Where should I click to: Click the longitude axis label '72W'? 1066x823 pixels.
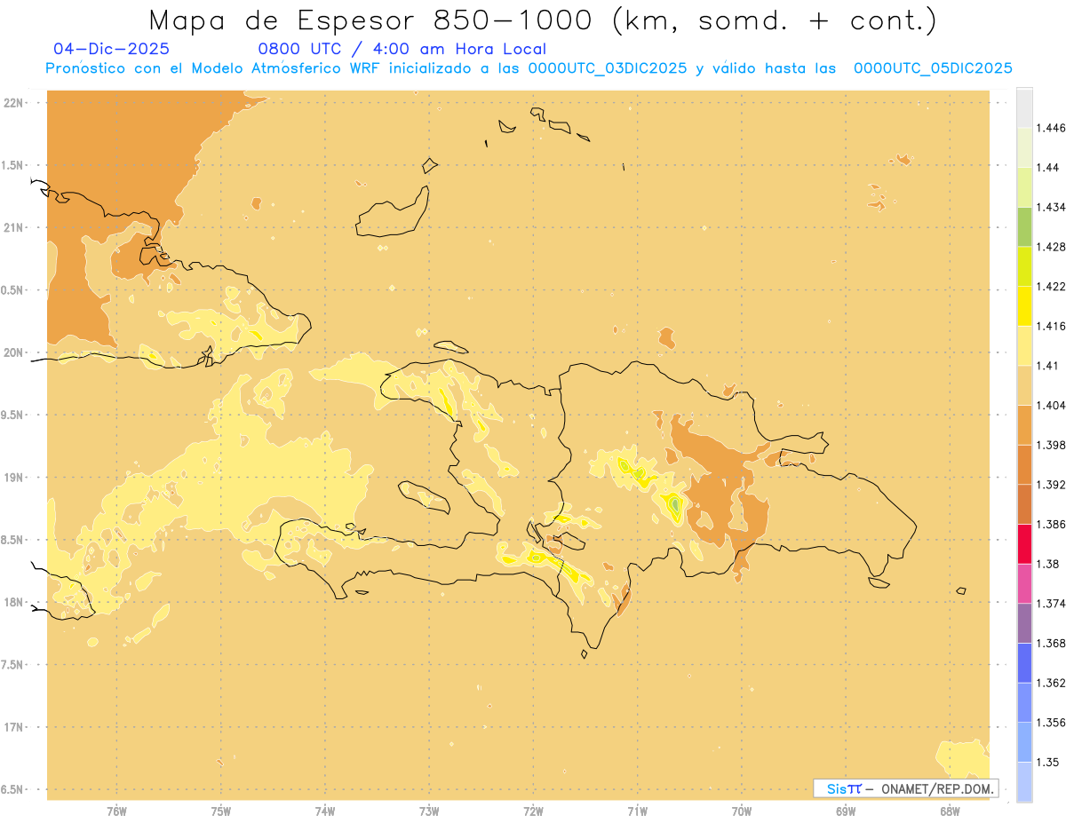point(533,811)
